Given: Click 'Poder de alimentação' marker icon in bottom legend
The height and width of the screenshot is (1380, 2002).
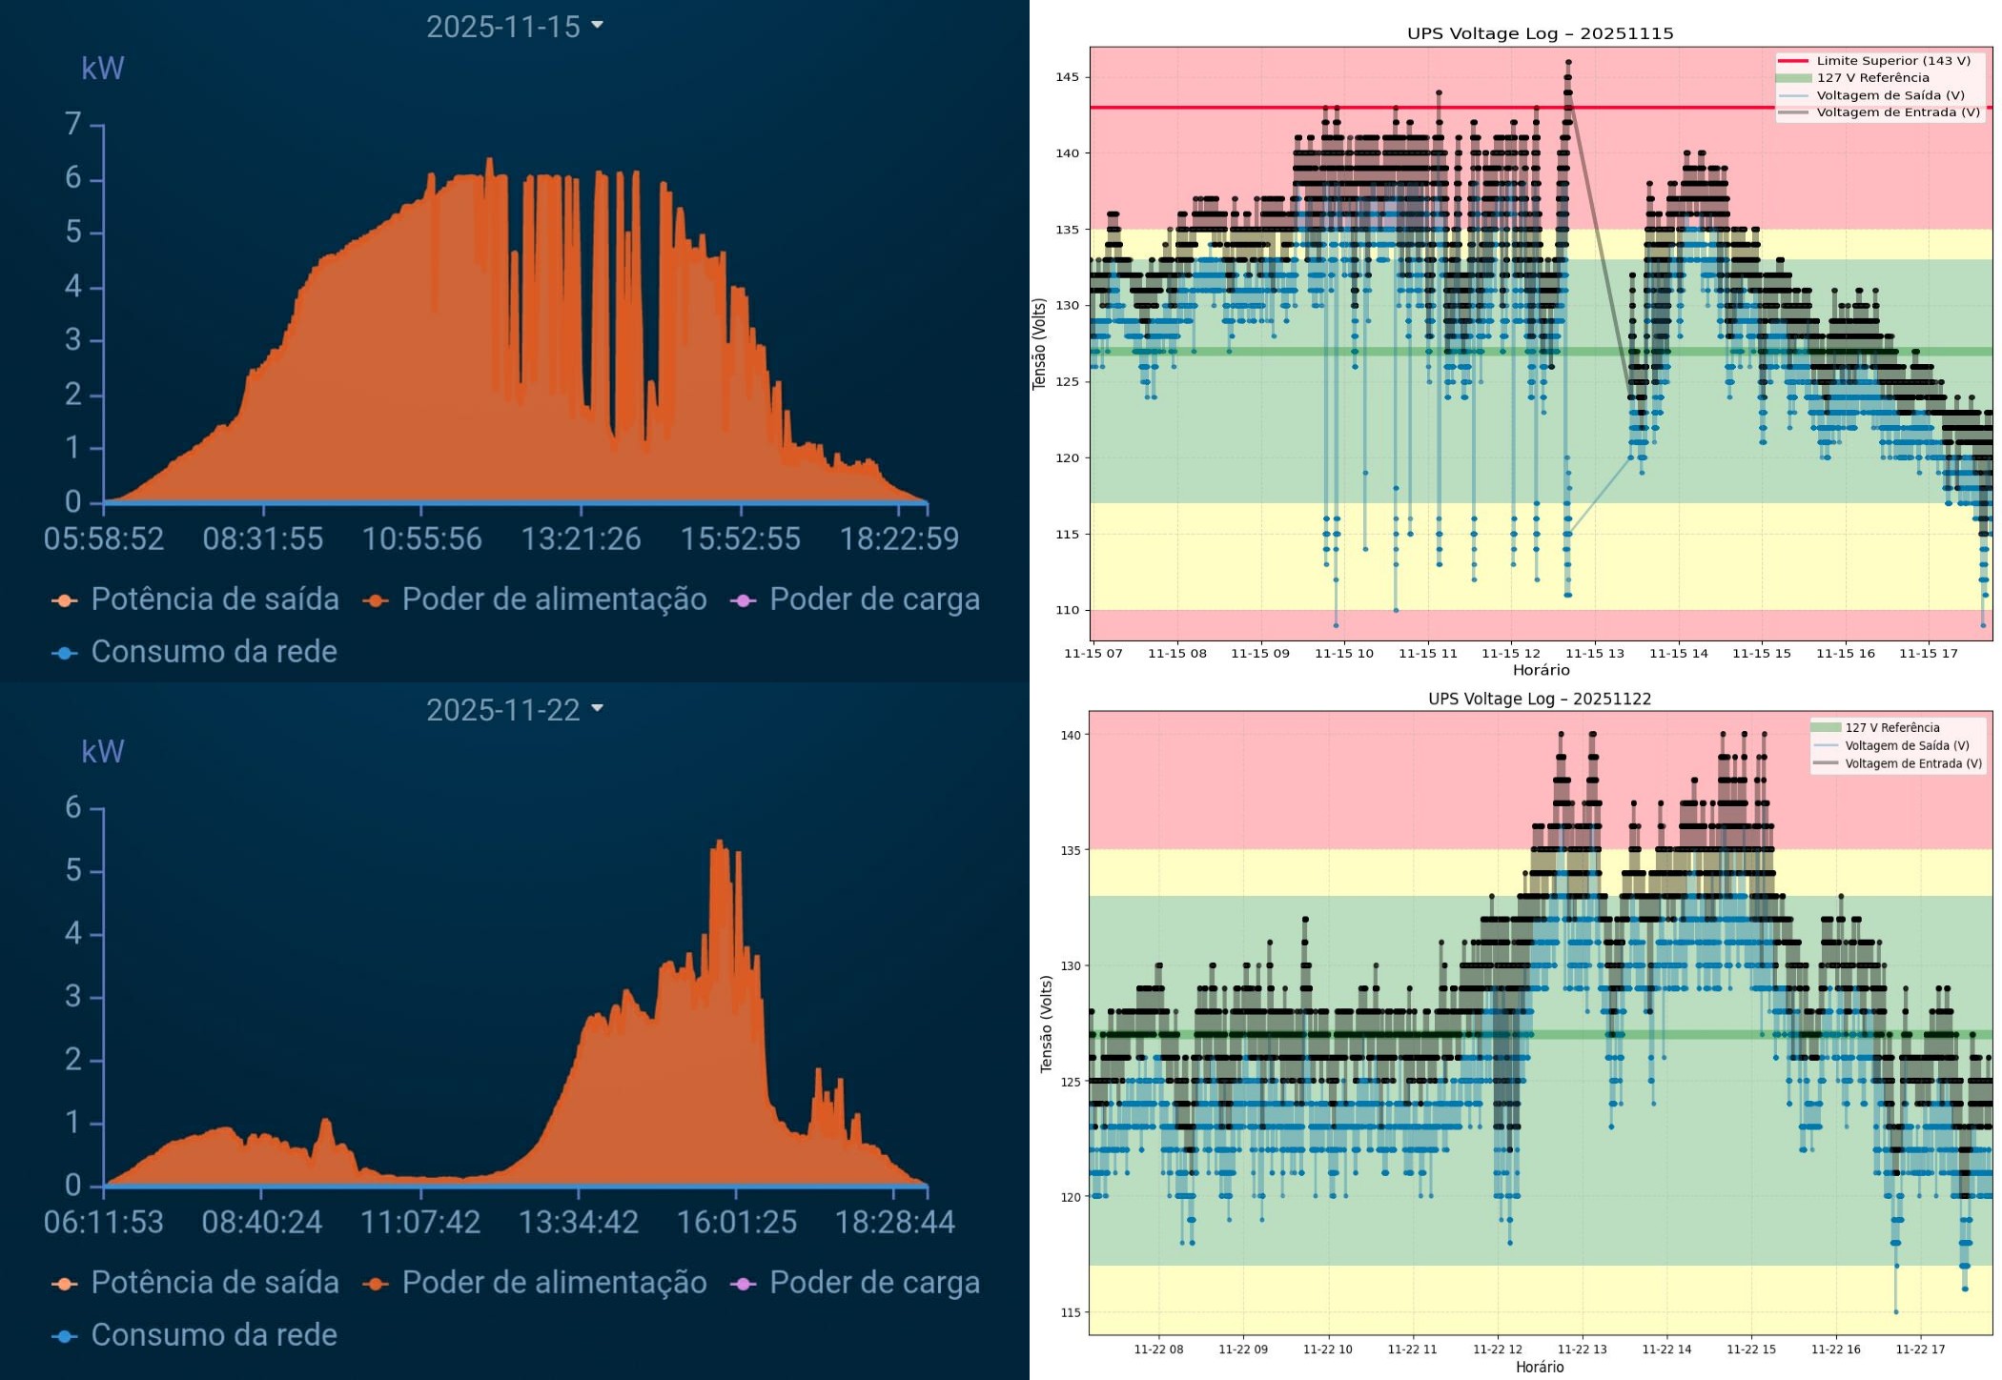Looking at the screenshot, I should tap(376, 1284).
